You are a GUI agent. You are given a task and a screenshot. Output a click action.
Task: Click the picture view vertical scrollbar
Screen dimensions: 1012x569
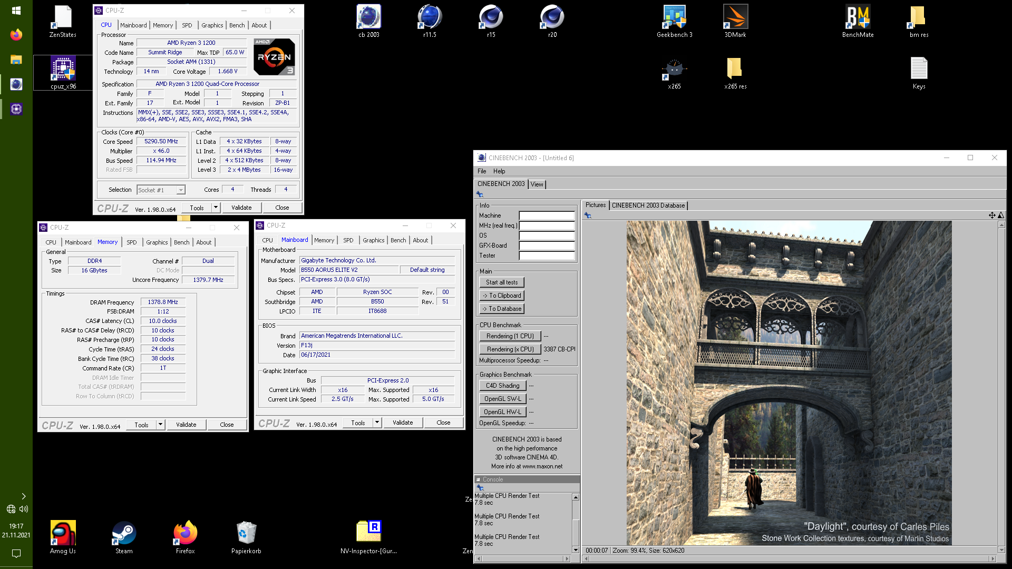click(x=1001, y=387)
